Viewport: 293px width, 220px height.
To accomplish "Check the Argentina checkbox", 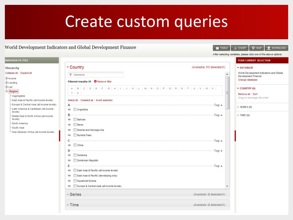I will click(75, 109).
